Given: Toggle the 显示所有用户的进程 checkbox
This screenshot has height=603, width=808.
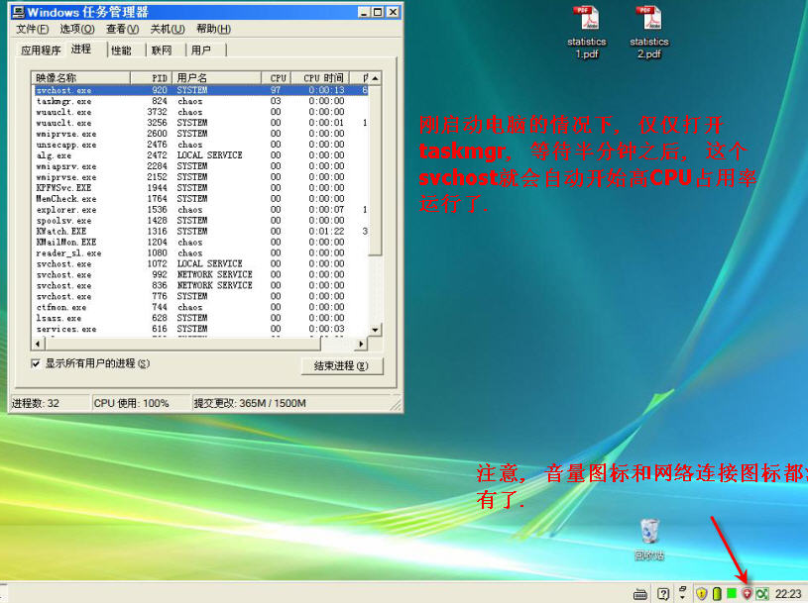Looking at the screenshot, I should (36, 363).
